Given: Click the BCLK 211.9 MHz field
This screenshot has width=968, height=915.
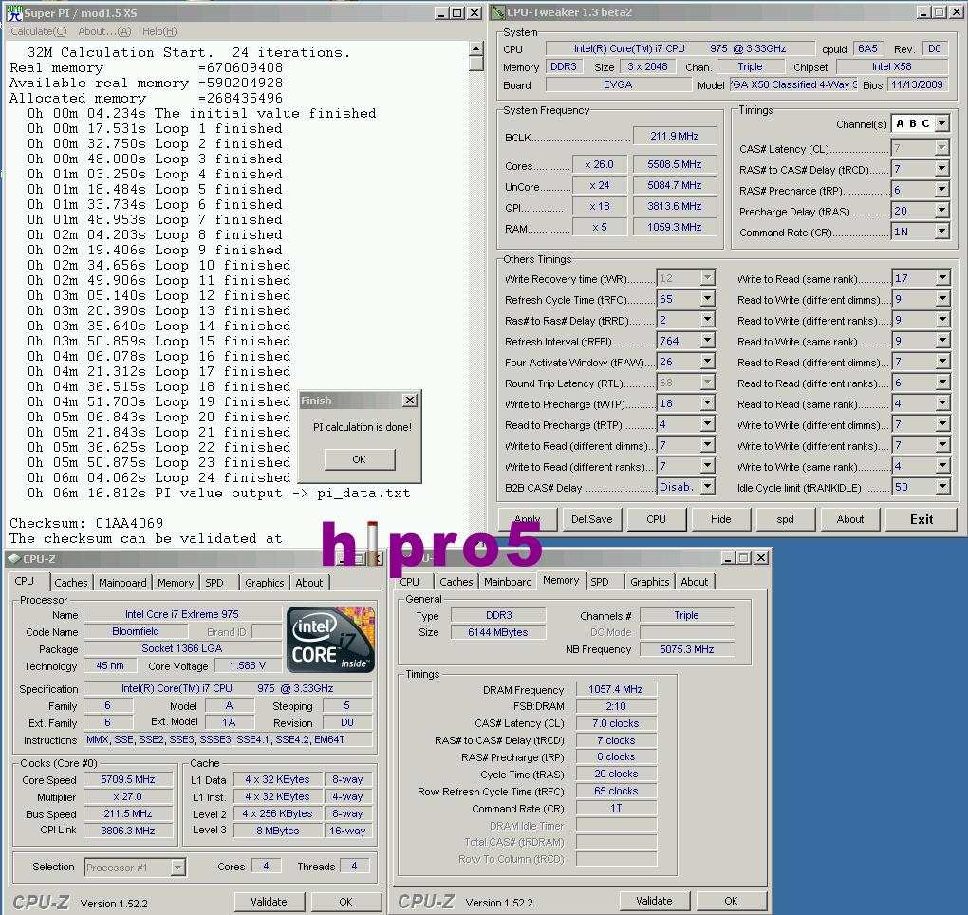Looking at the screenshot, I should coord(674,136).
